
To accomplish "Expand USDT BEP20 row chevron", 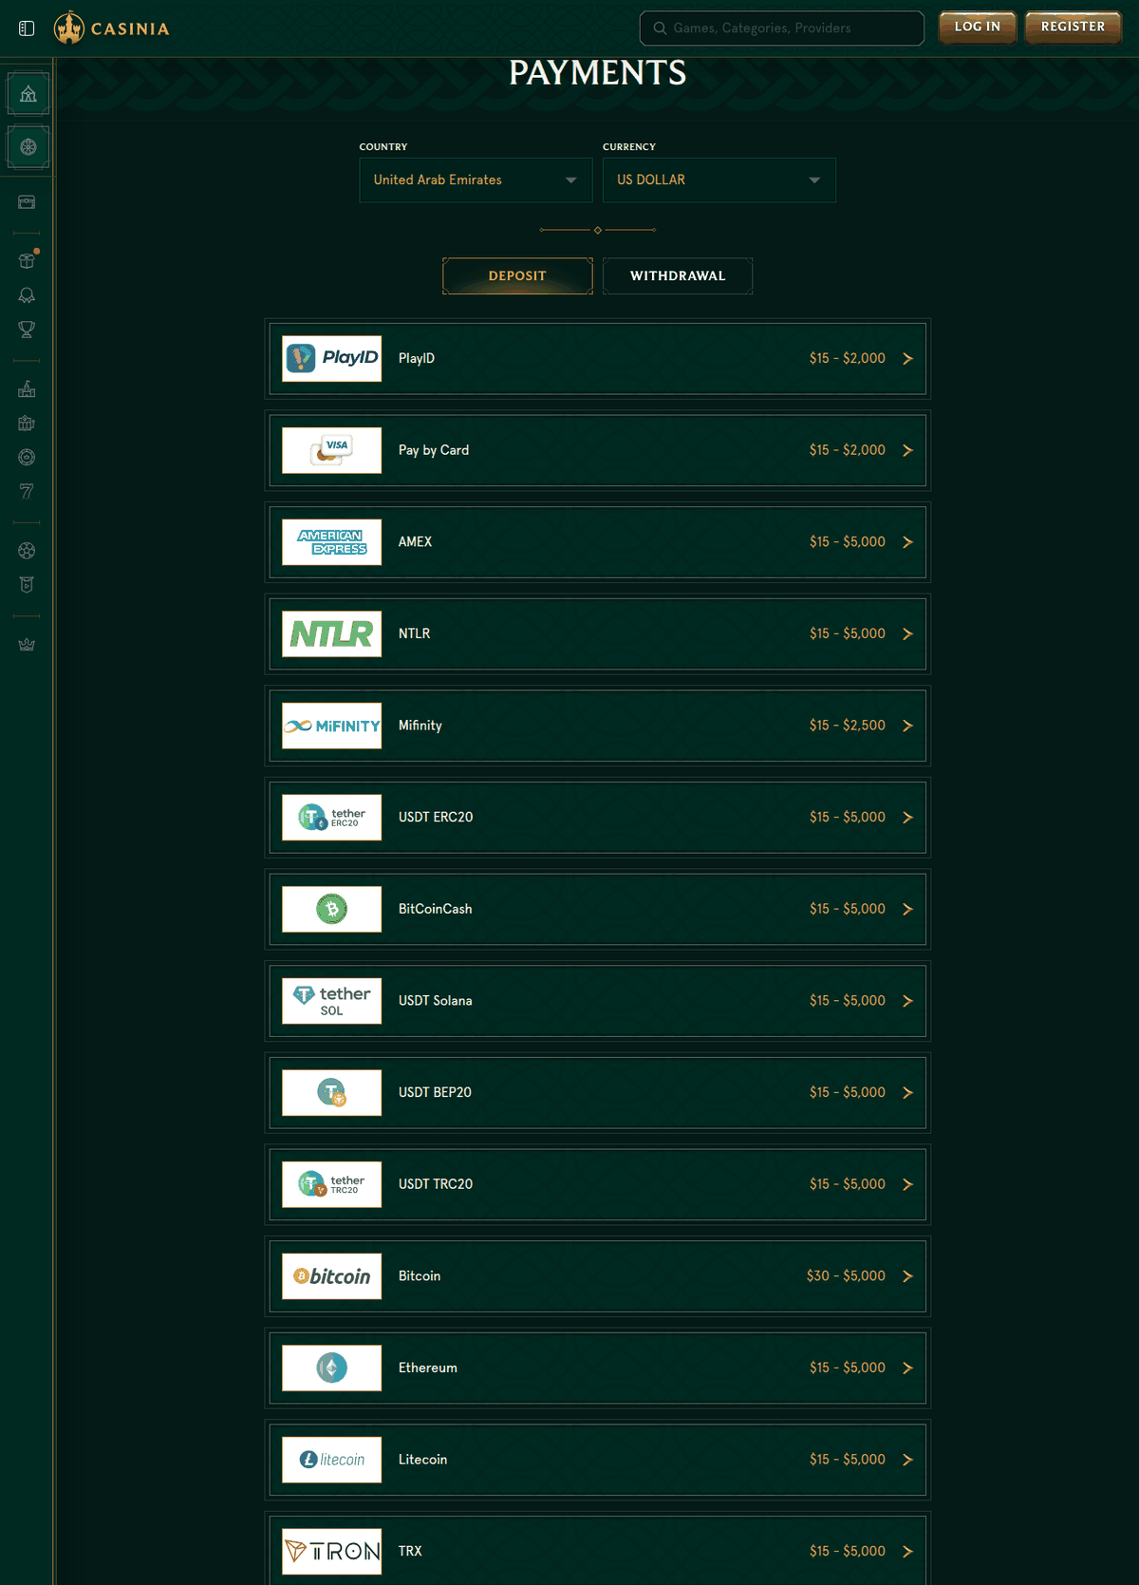I will click(x=907, y=1093).
